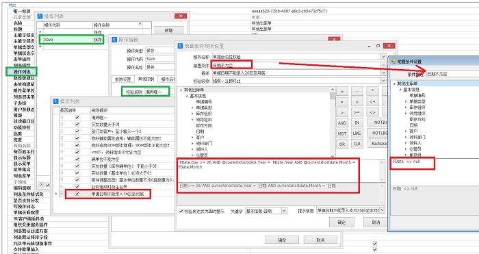The image size is (479, 254).
Task: Expand 仓管员 in 前置条件设置 tree
Action: pyautogui.click(x=406, y=149)
